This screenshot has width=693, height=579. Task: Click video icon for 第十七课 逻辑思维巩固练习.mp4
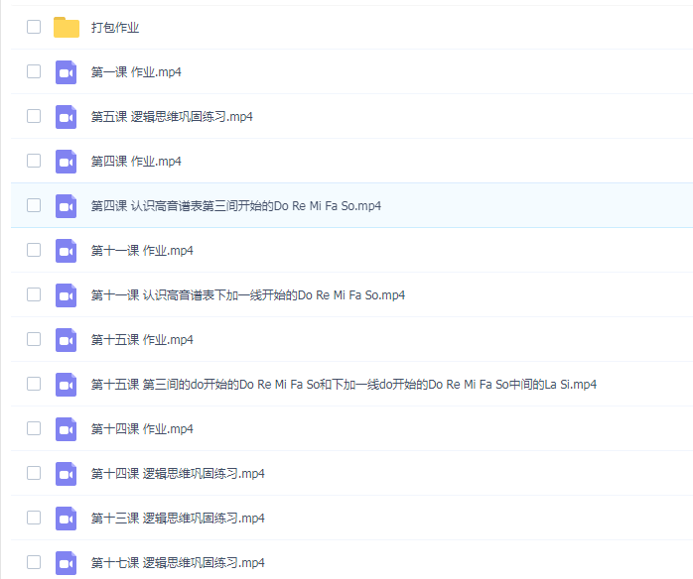[66, 562]
